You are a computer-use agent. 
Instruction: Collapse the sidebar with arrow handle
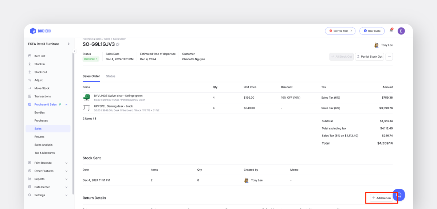[74, 51]
